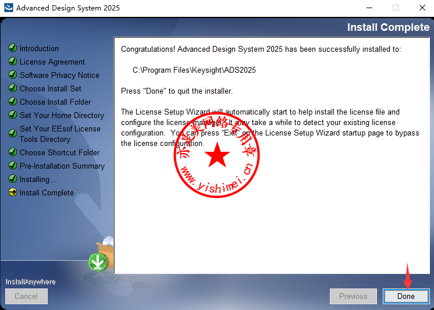Image resolution: width=434 pixels, height=310 pixels.
Task: Select the Choose Install Set step label
Action: (51, 88)
